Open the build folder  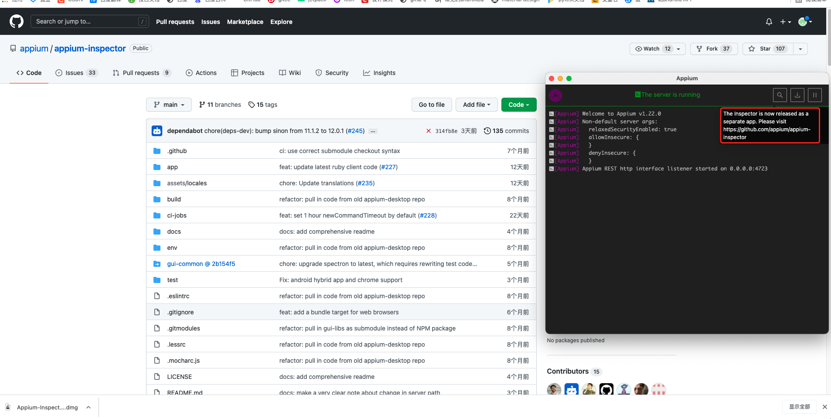pos(174,199)
